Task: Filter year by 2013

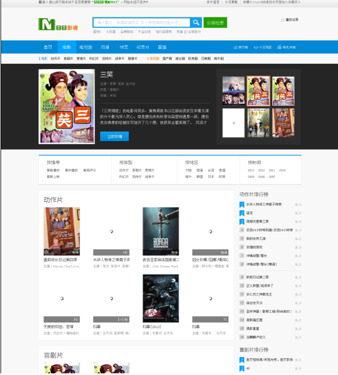Action: 251,170
